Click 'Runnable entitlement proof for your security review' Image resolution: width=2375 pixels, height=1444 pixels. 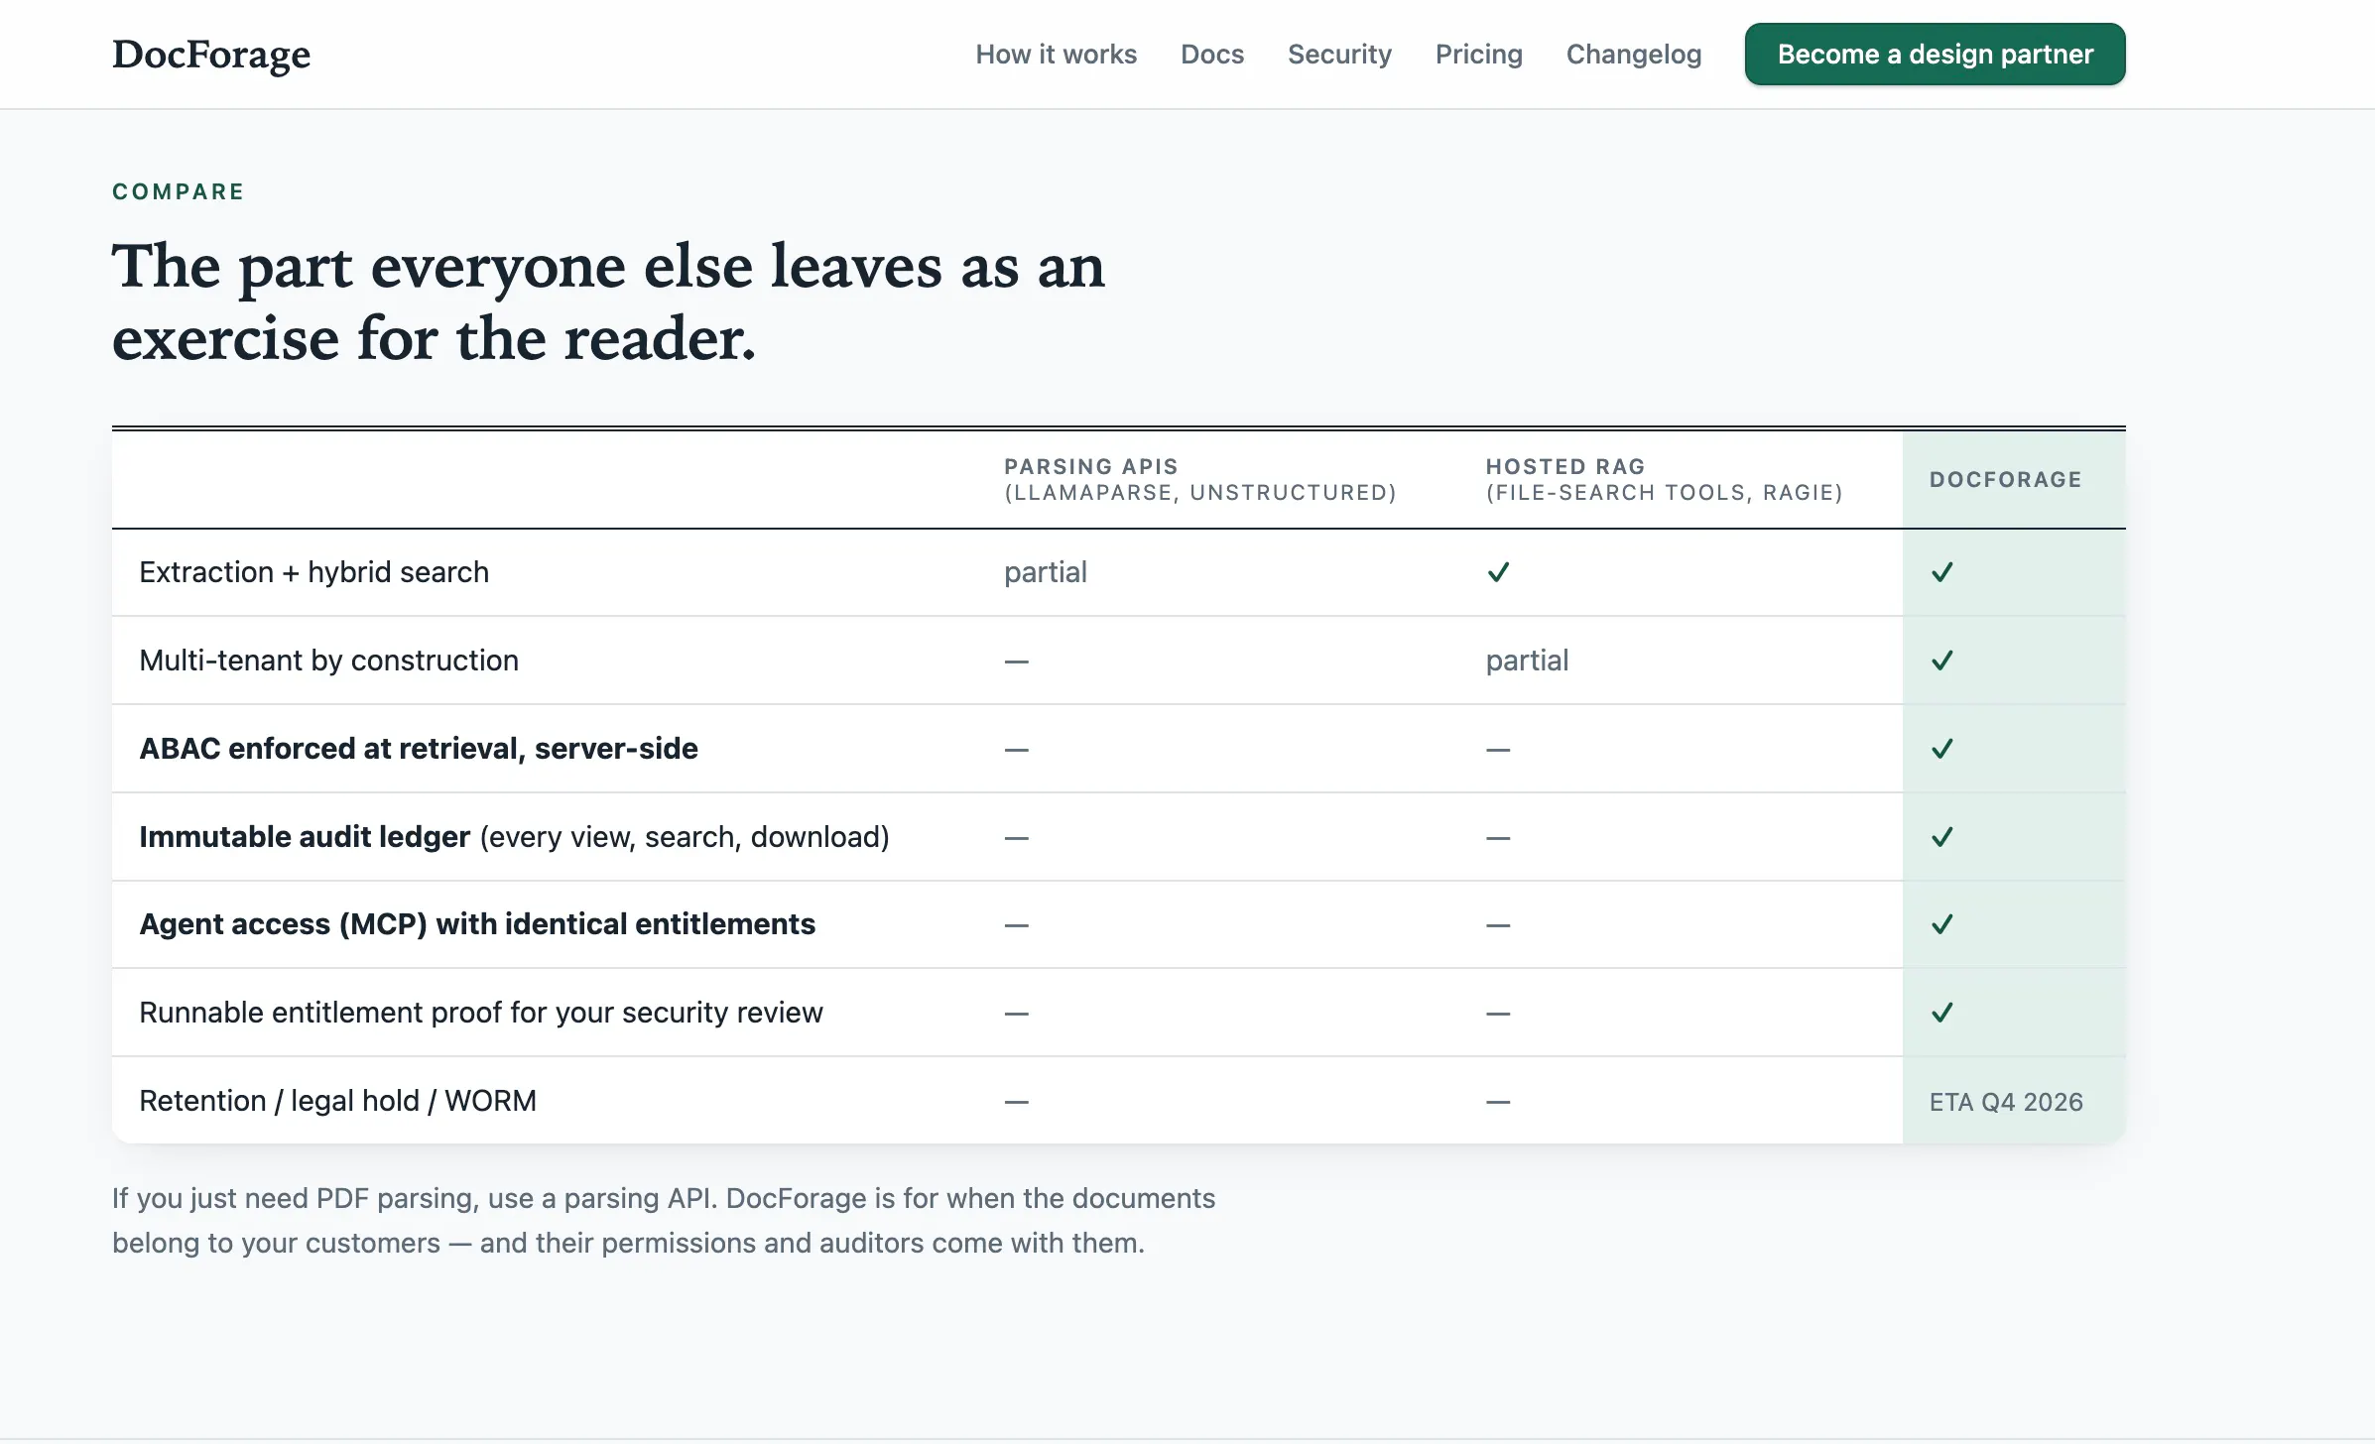[481, 1013]
